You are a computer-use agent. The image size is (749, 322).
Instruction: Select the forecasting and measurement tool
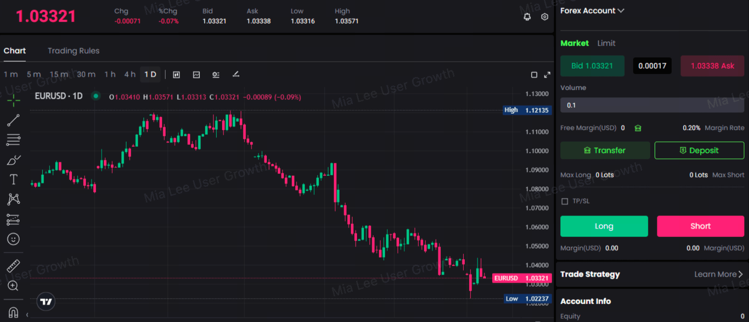pyautogui.click(x=13, y=219)
